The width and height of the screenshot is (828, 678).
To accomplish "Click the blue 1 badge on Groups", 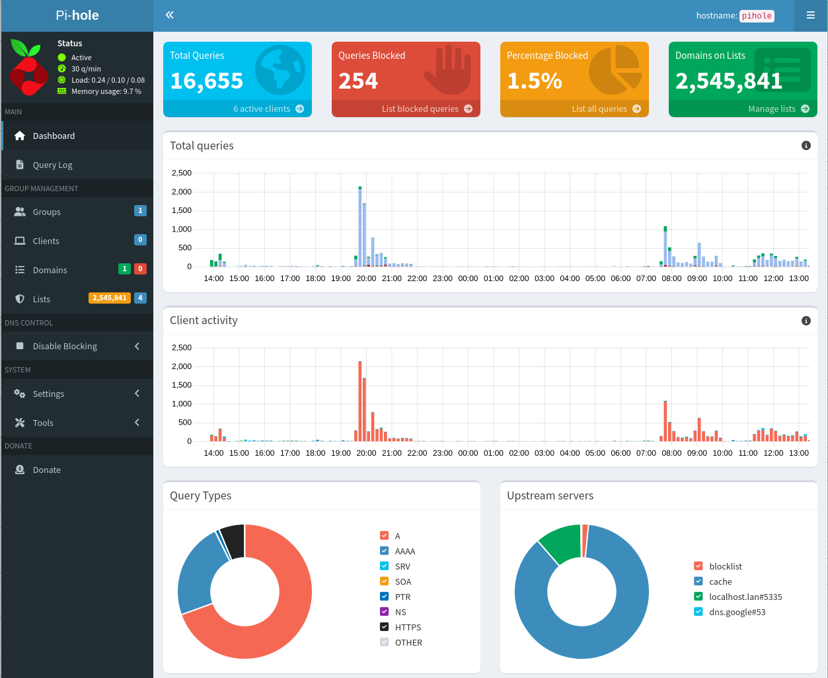I will point(140,210).
